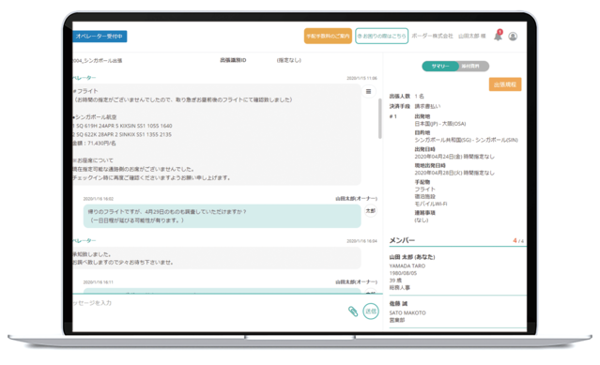Click the メンバー section heading
The height and width of the screenshot is (365, 600).
tap(402, 240)
